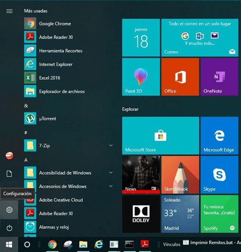
Task: Open Google Chrome from most used list
Action: pos(69,23)
